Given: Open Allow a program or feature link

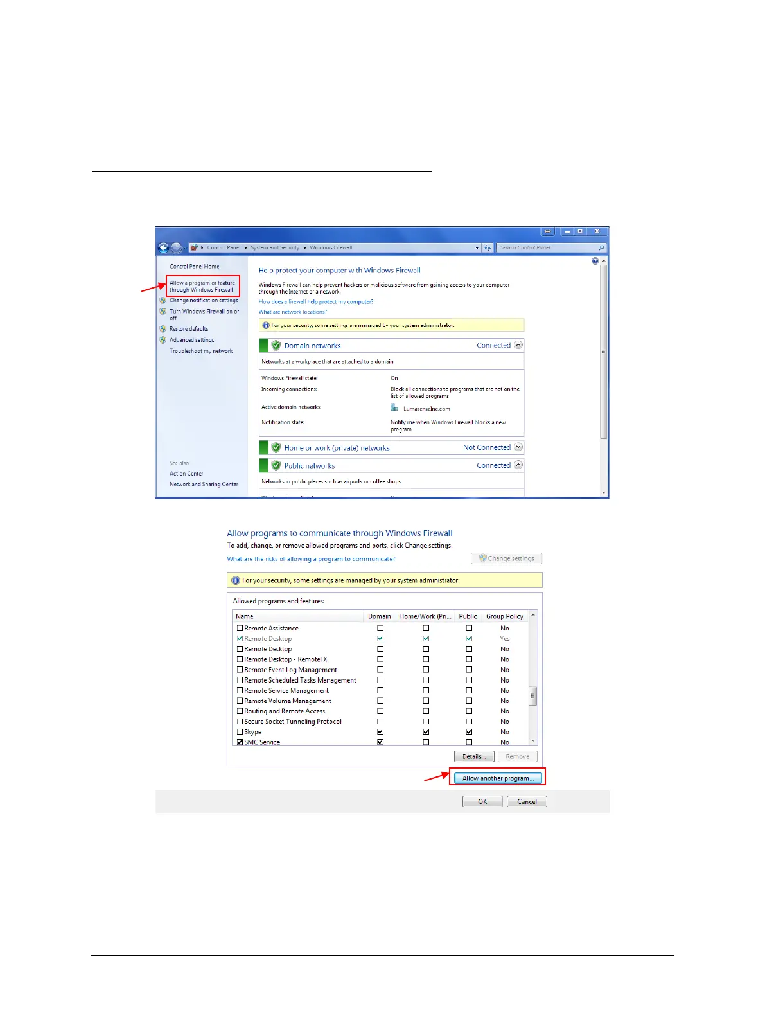Looking at the screenshot, I should (x=202, y=286).
